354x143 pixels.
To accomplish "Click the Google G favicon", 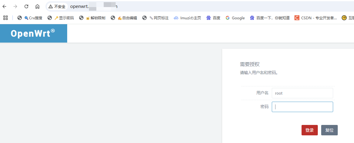I will point(227,18).
